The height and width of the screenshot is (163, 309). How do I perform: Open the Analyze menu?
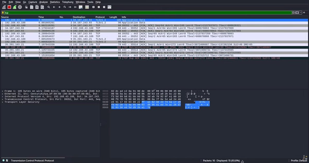pyautogui.click(x=44, y=2)
